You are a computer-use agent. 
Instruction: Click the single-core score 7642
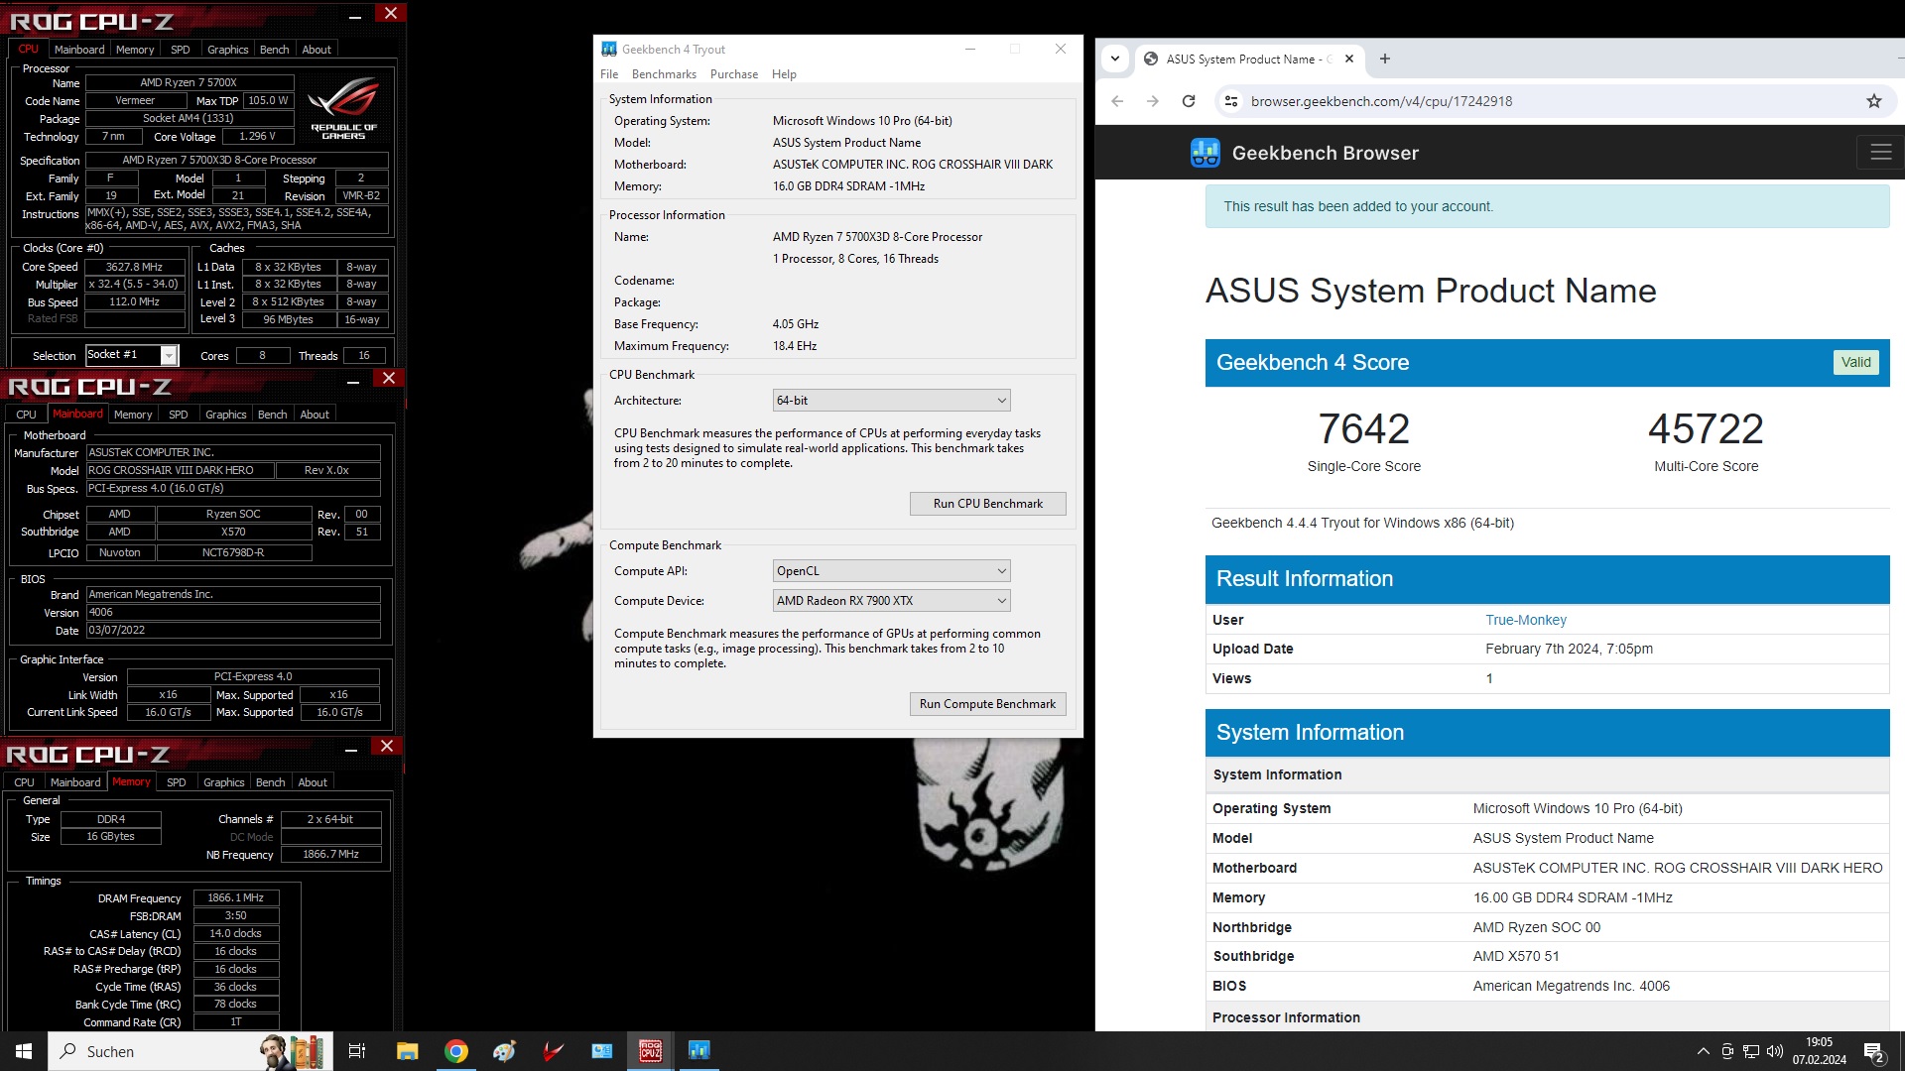(1363, 428)
